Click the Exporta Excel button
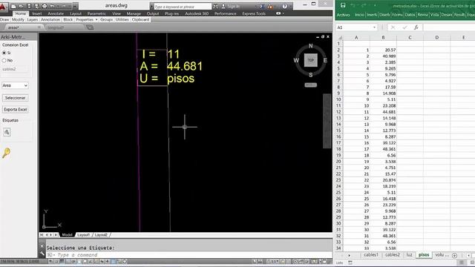 click(15, 109)
